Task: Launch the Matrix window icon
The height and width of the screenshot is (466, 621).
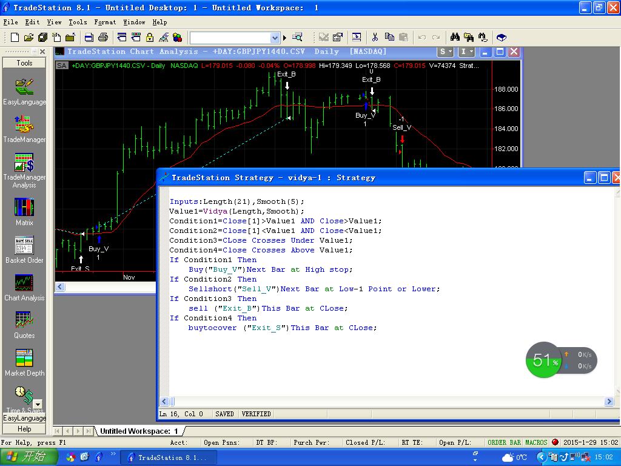Action: [x=24, y=212]
